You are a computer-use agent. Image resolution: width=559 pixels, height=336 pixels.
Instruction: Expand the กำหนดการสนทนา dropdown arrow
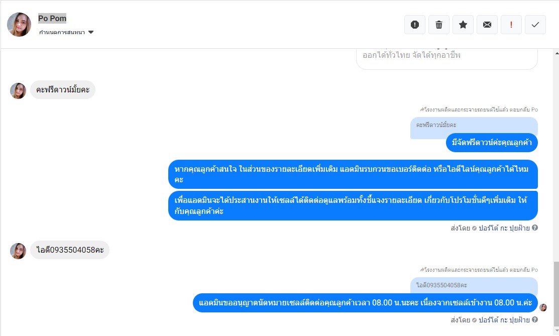tap(91, 32)
